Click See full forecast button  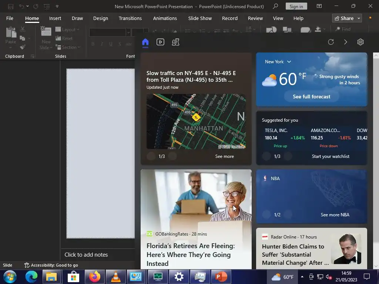point(312,97)
